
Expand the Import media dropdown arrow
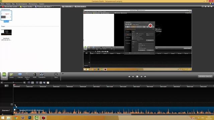pyautogui.click(x=33, y=7)
